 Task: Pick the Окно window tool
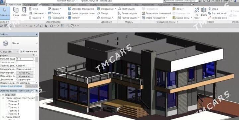pyautogui.click(x=34, y=9)
